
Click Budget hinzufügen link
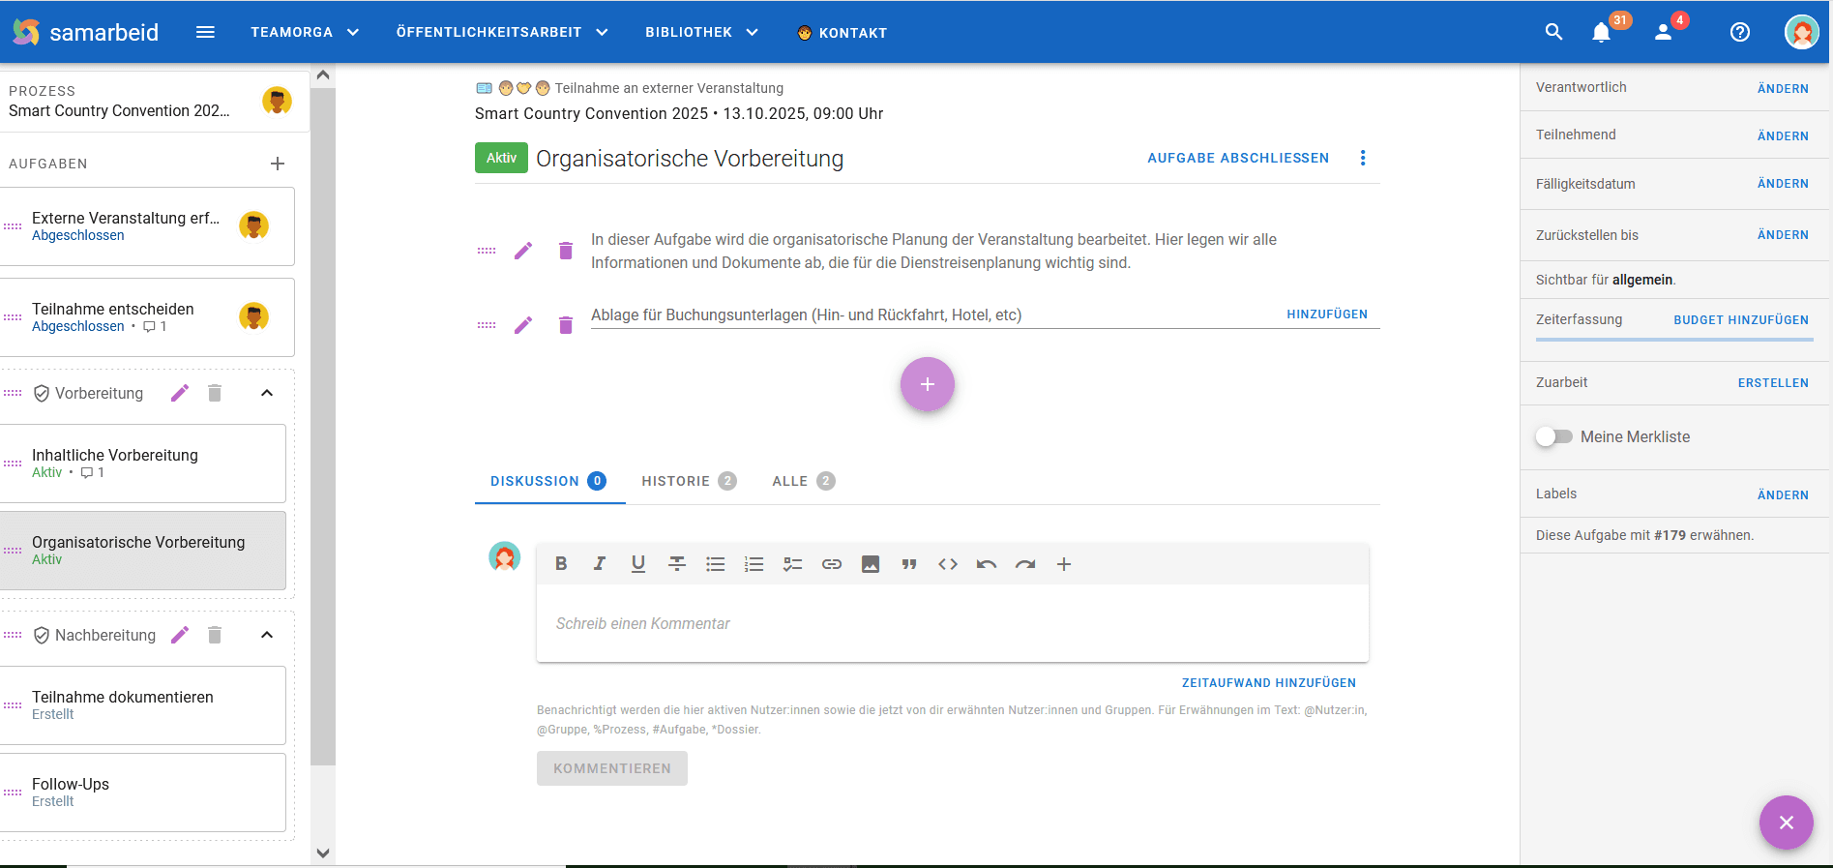pyautogui.click(x=1740, y=320)
